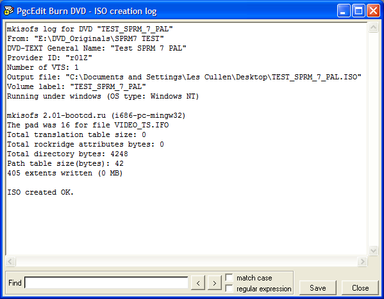Click the log's scroll down arrow
384x299 pixels.
coord(373,250)
